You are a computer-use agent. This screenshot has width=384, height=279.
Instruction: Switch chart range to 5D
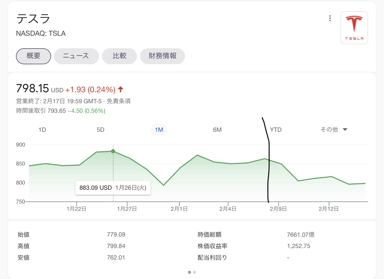pos(100,130)
